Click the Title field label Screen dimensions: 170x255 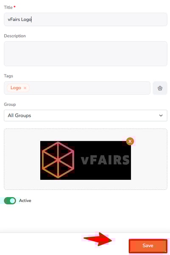[8, 7]
